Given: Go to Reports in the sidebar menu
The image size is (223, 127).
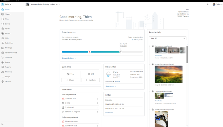Looking at the screenshot, I should pos(8,67).
